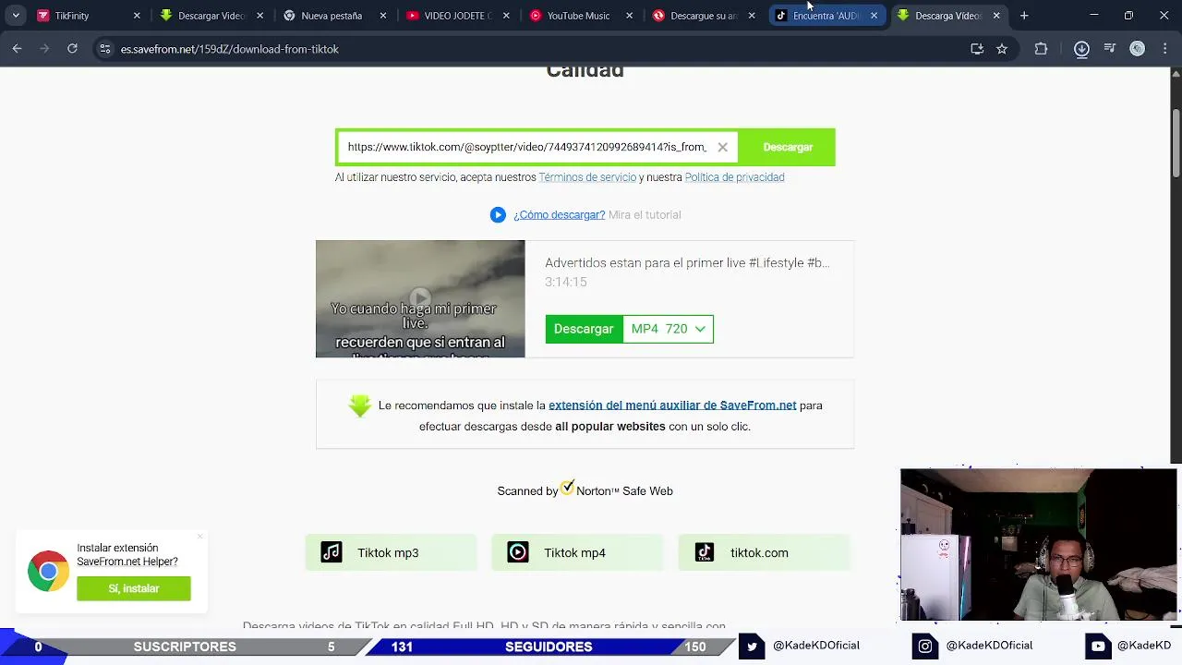Image resolution: width=1182 pixels, height=665 pixels.
Task: Click the webcam overlay video
Action: (x=1039, y=545)
